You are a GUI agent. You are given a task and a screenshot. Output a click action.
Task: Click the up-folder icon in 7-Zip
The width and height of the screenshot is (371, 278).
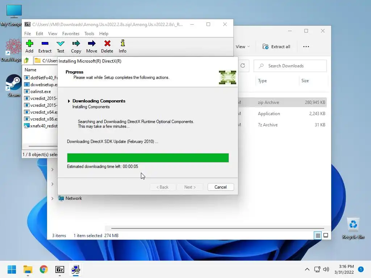click(26, 60)
